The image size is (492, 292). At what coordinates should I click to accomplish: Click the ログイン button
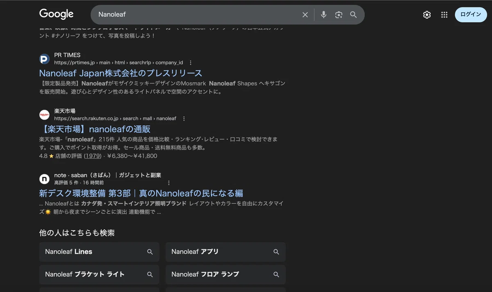[x=471, y=14]
